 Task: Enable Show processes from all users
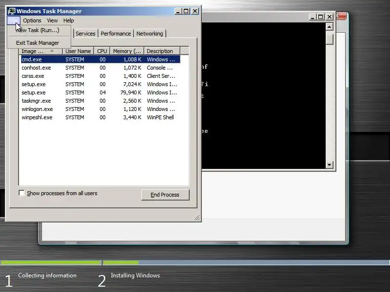(21, 193)
